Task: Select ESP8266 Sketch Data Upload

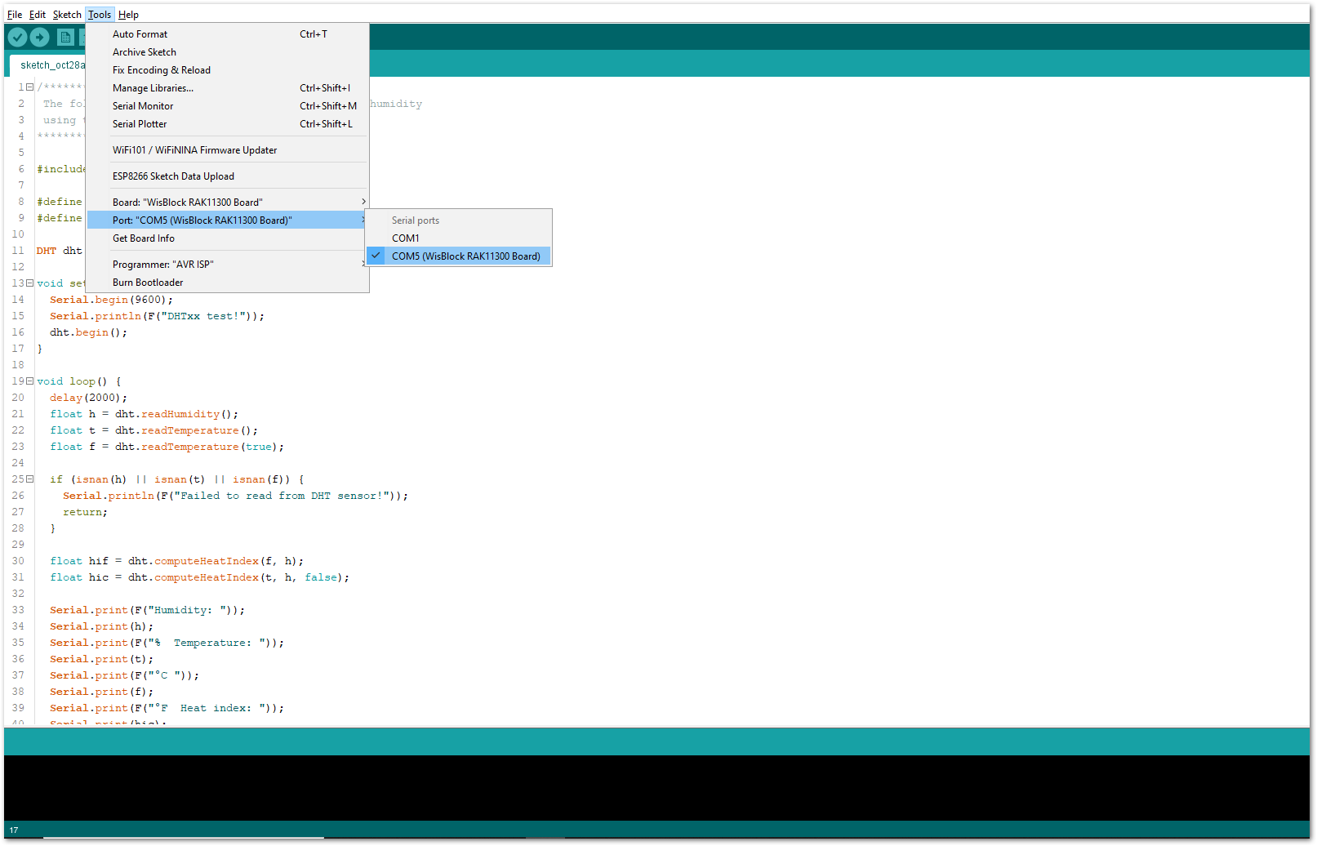Action: point(228,176)
